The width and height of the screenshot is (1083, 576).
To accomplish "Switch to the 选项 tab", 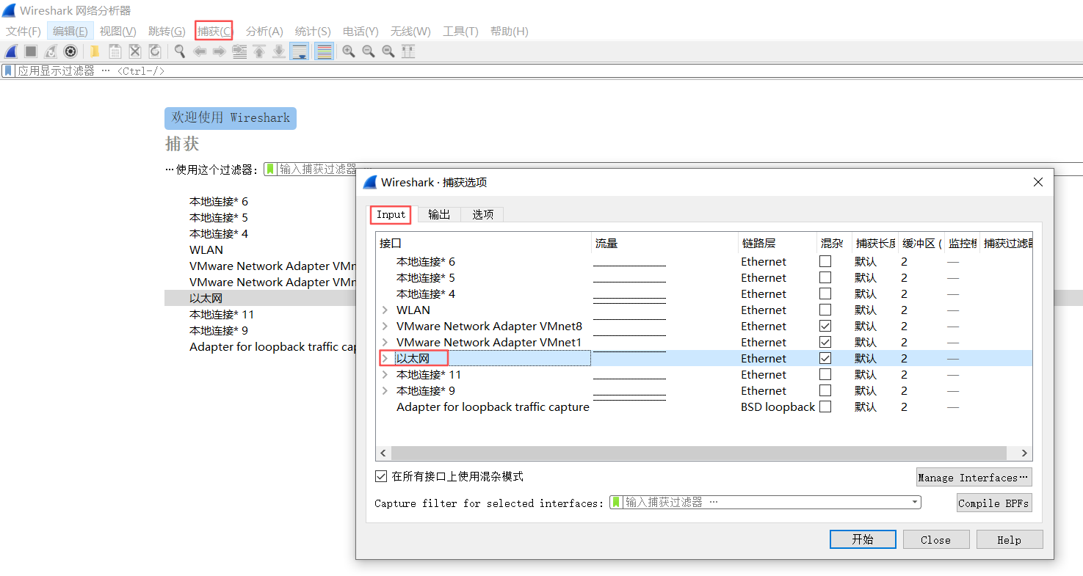I will tap(482, 214).
